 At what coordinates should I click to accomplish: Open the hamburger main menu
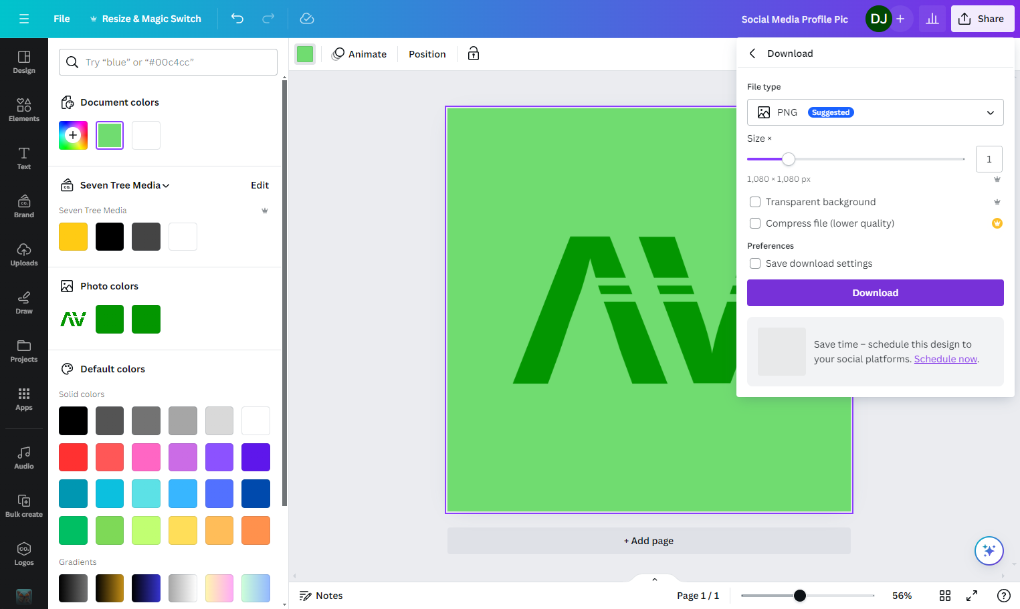click(24, 19)
